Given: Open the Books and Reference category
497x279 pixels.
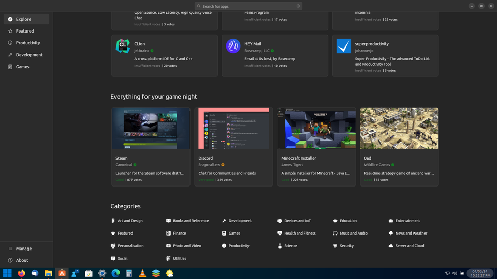Looking at the screenshot, I should tap(187, 221).
